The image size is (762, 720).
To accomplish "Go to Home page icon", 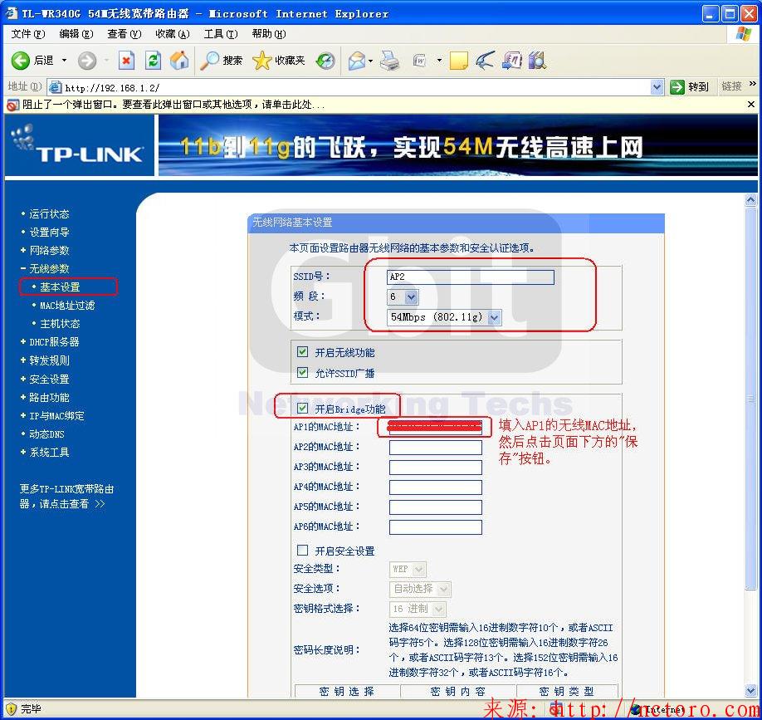I will tap(179, 61).
